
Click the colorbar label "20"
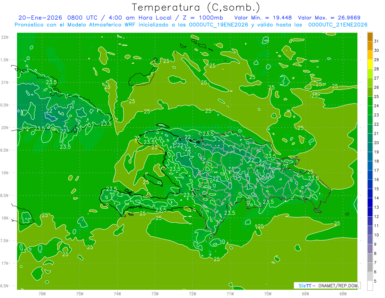[377, 143]
